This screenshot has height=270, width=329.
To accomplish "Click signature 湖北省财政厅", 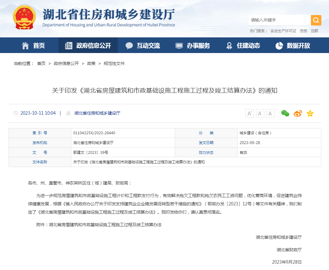I will point(289,250).
